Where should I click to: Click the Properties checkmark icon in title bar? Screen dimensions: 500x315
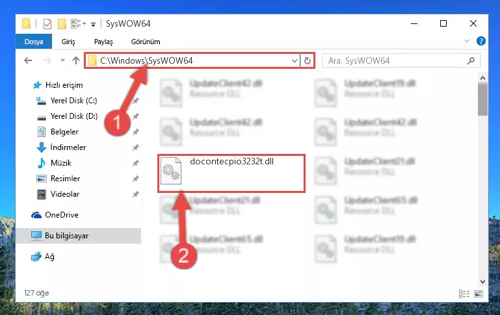(47, 24)
